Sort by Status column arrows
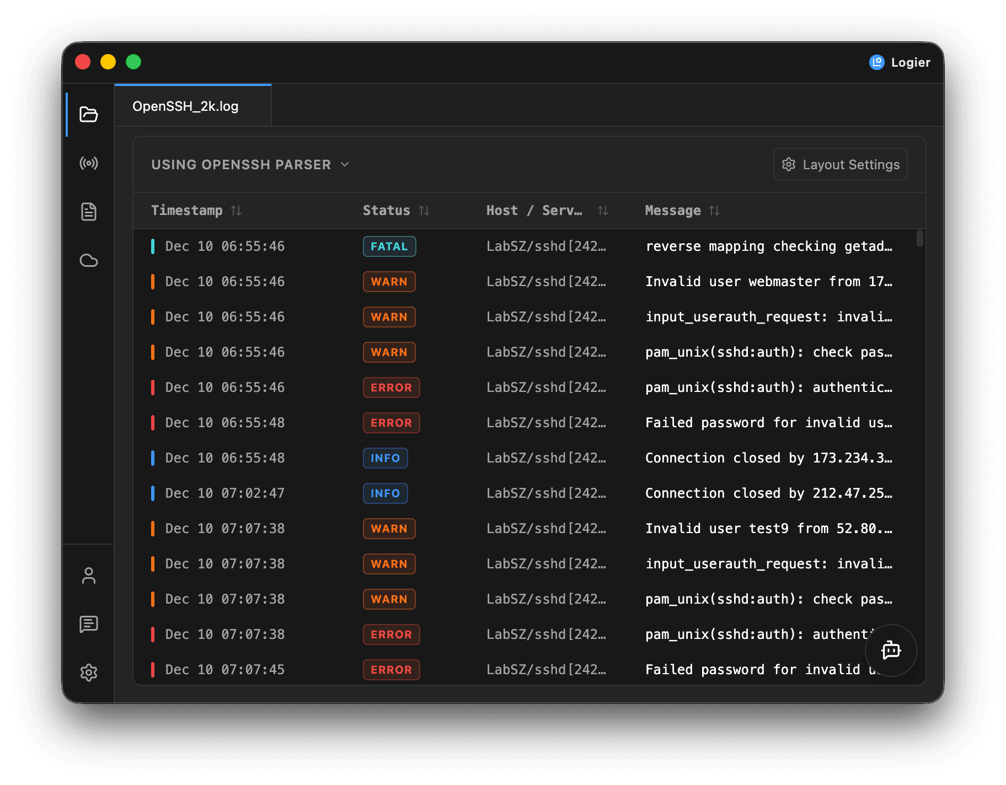The height and width of the screenshot is (785, 1006). 424,211
